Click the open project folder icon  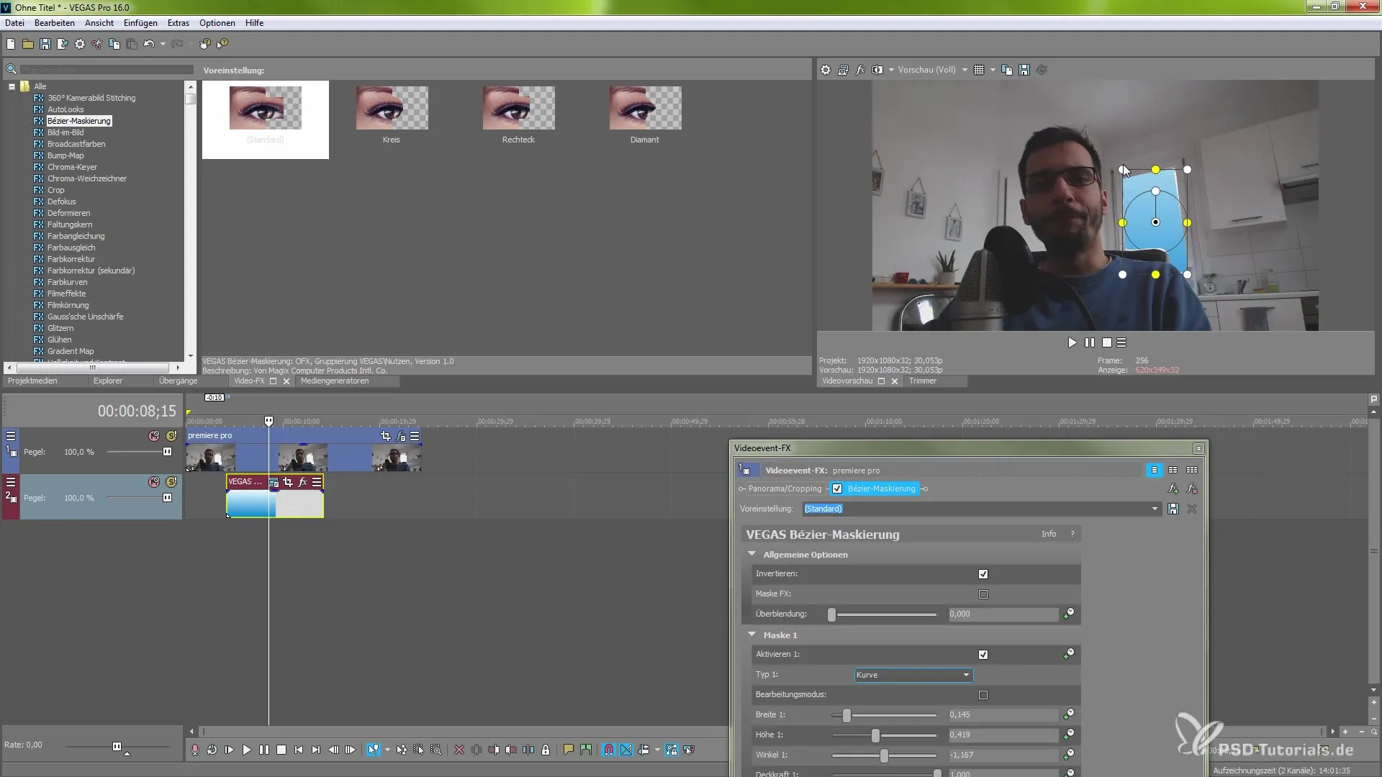pos(28,44)
